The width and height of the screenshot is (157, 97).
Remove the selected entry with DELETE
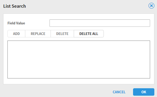click(62, 34)
